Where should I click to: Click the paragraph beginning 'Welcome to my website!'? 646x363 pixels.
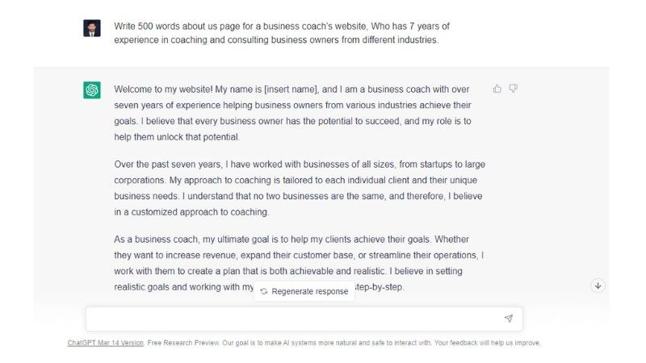tap(299, 105)
